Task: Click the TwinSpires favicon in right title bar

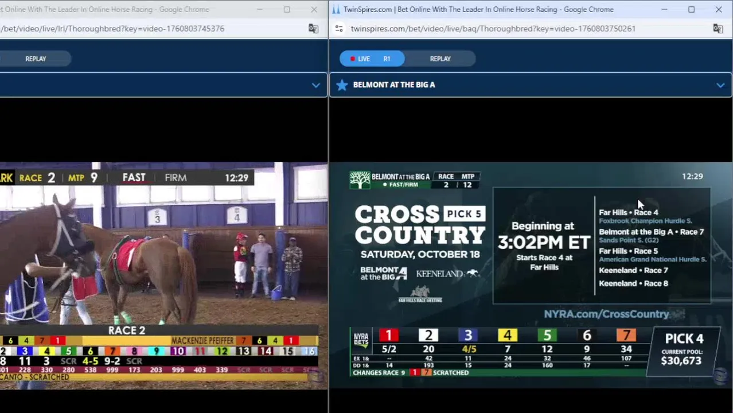Action: (x=336, y=9)
